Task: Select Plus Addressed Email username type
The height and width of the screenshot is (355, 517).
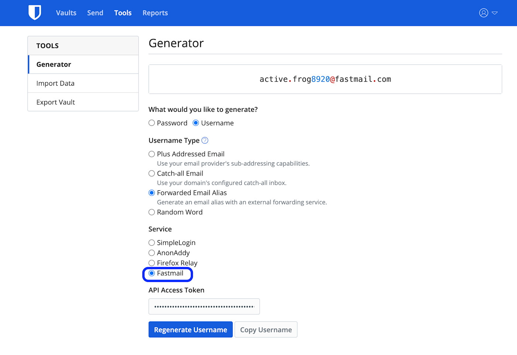Action: [x=152, y=154]
